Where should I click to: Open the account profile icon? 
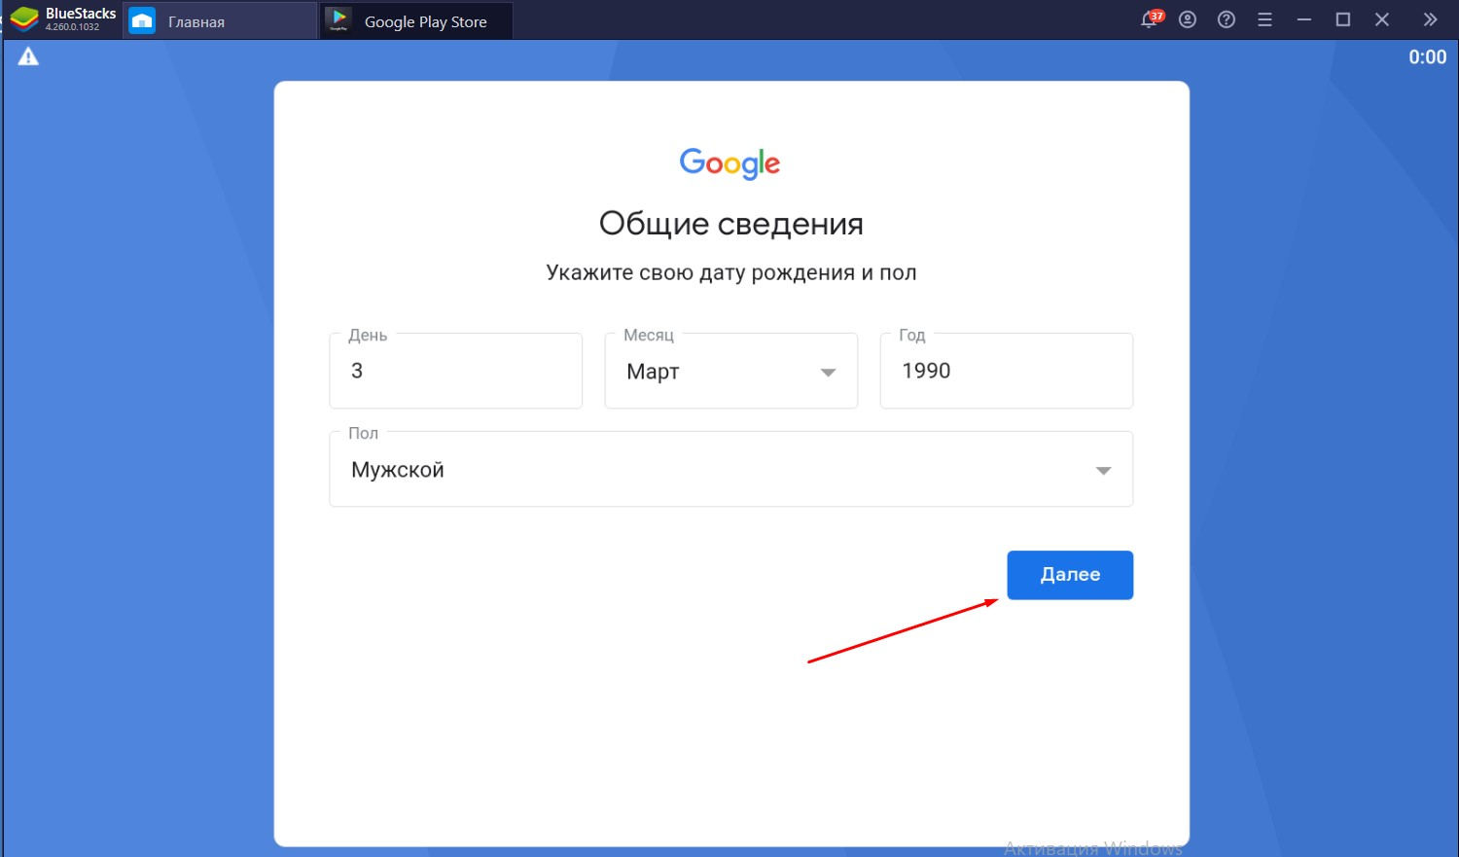(x=1188, y=19)
